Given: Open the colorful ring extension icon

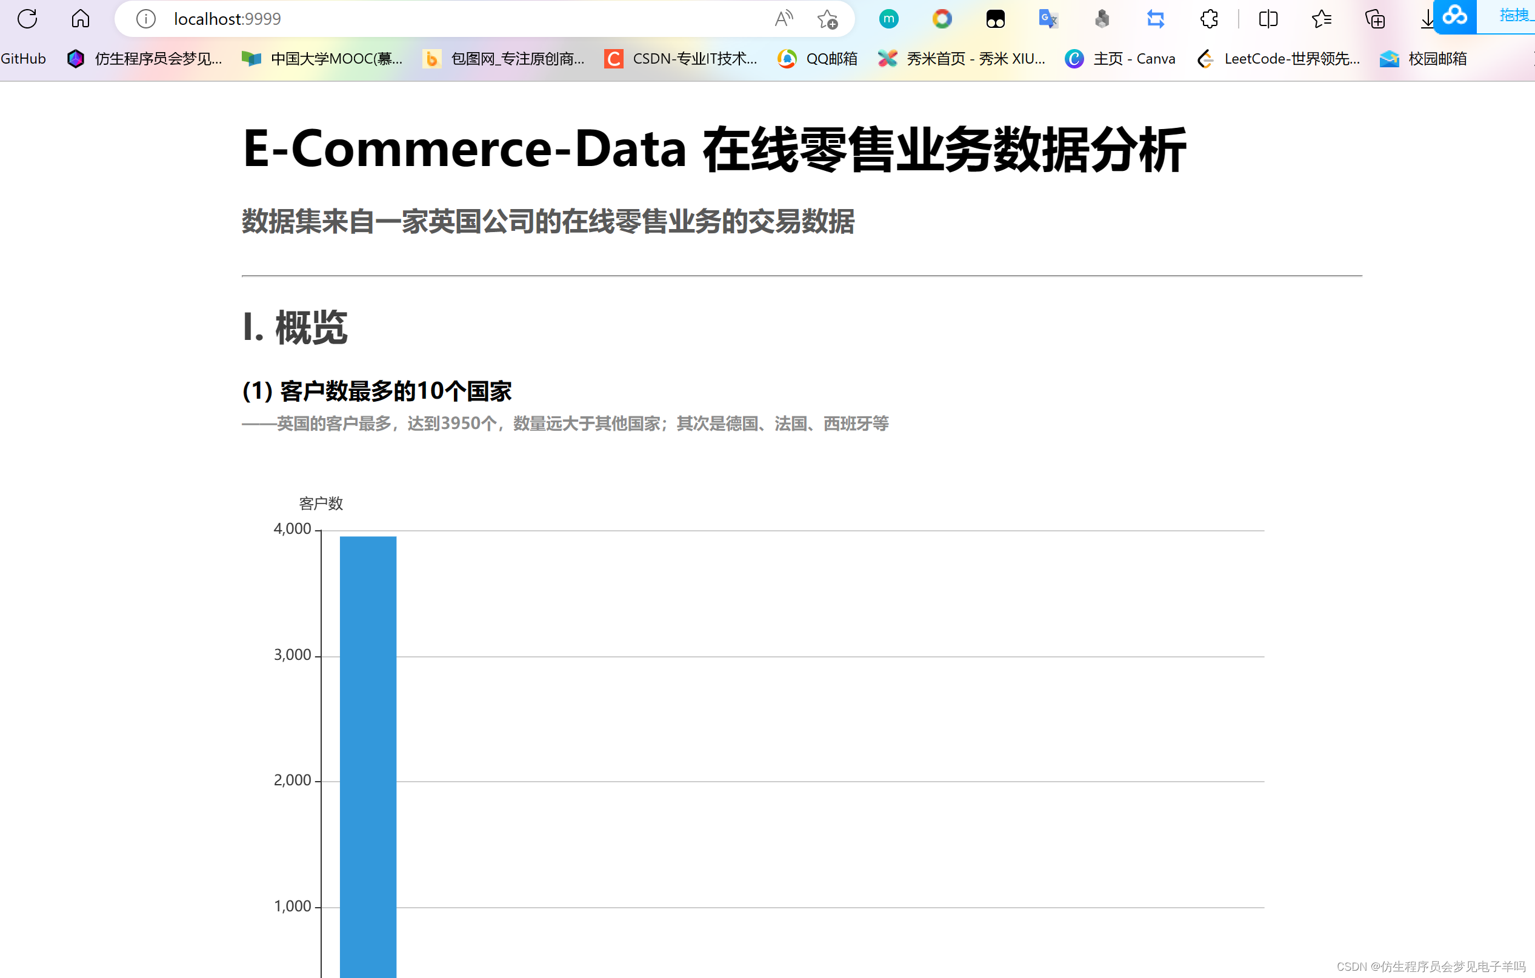Looking at the screenshot, I should click(942, 19).
